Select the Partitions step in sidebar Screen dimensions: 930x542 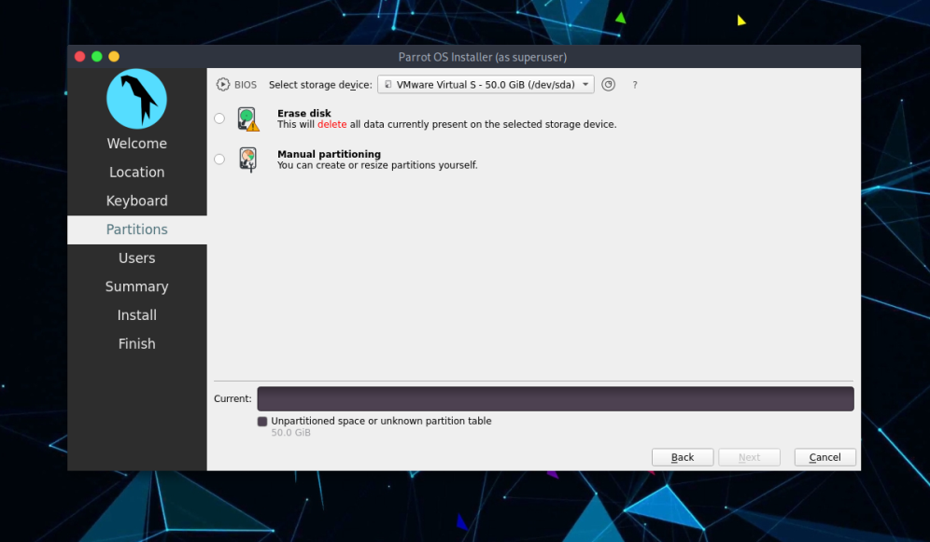(x=136, y=229)
